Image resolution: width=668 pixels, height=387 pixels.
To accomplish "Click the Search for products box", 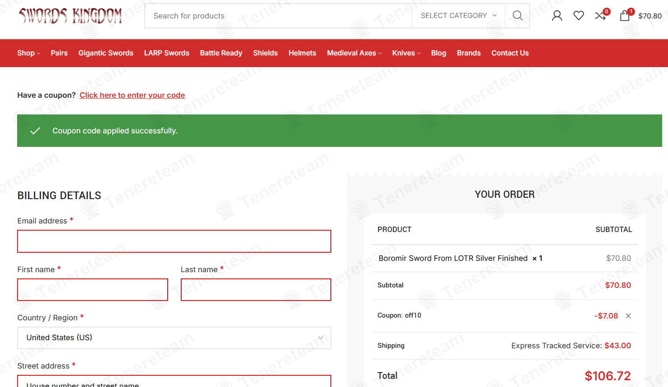I will click(x=279, y=16).
